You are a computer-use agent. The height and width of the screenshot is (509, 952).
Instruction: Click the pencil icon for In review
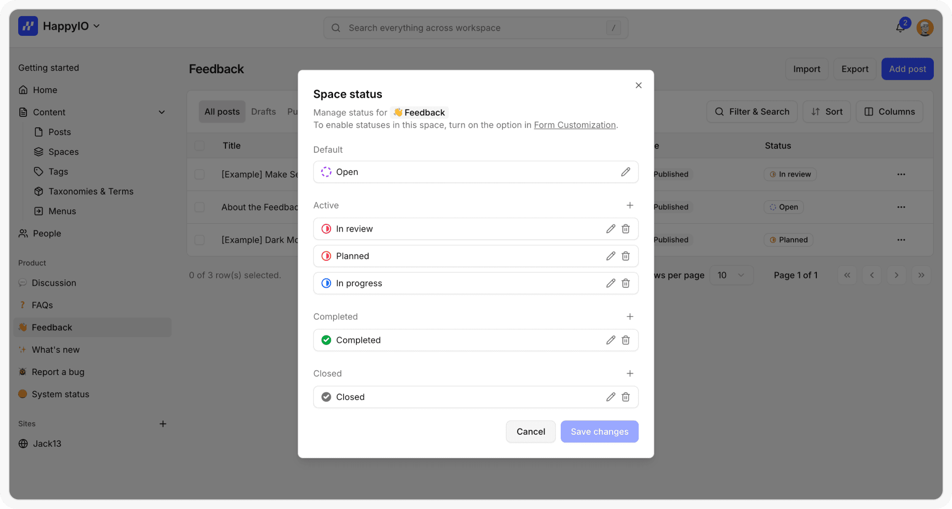(611, 229)
